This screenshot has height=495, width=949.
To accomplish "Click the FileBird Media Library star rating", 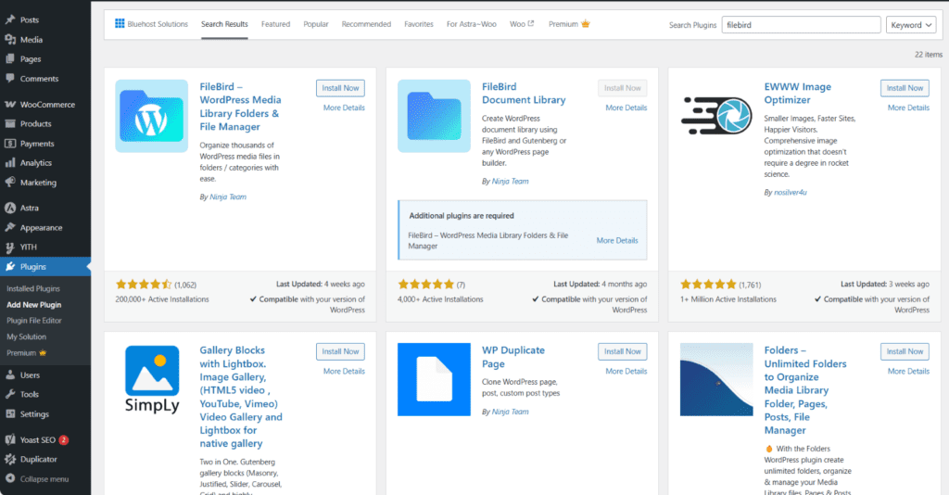I will point(144,285).
